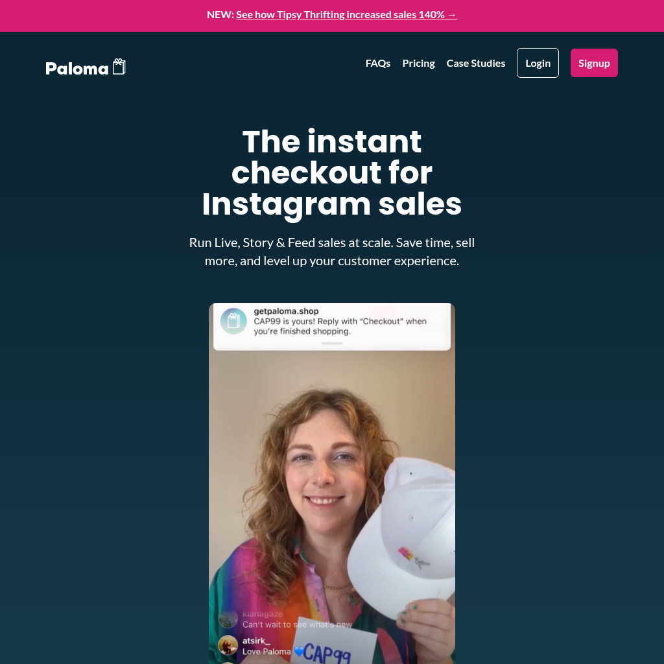Click the atsirk_ username in comments

256,641
